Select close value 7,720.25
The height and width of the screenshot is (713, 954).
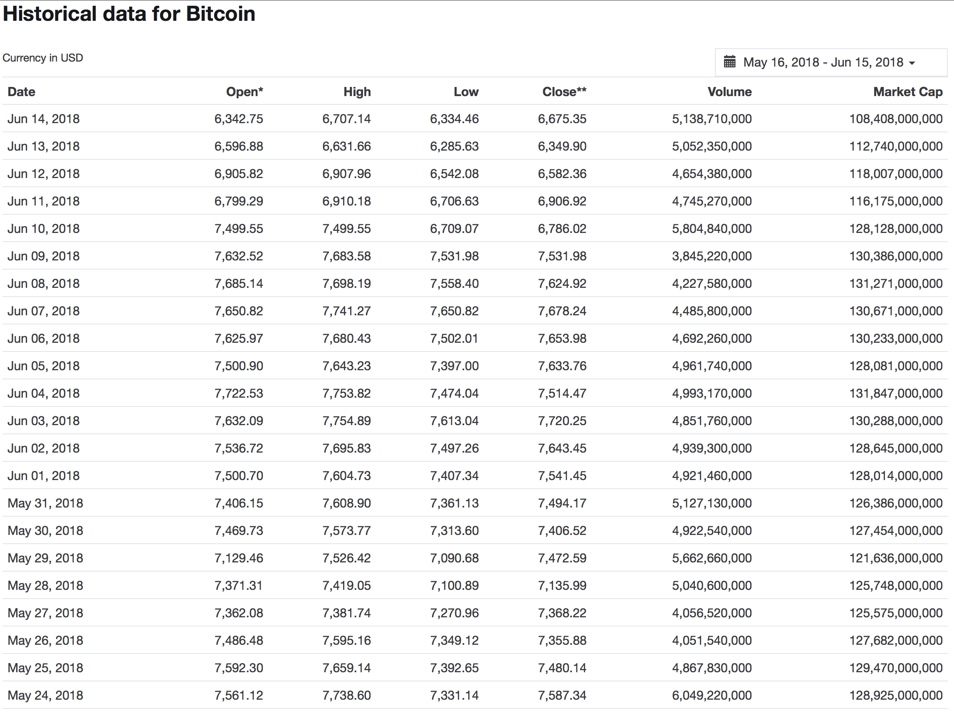(x=562, y=421)
